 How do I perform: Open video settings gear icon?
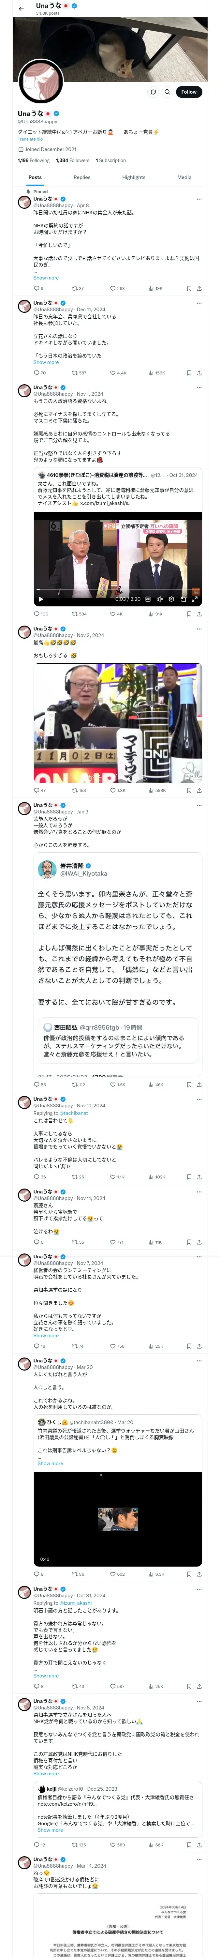[171, 599]
